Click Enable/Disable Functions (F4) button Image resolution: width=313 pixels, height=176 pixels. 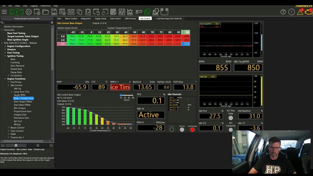27,19
